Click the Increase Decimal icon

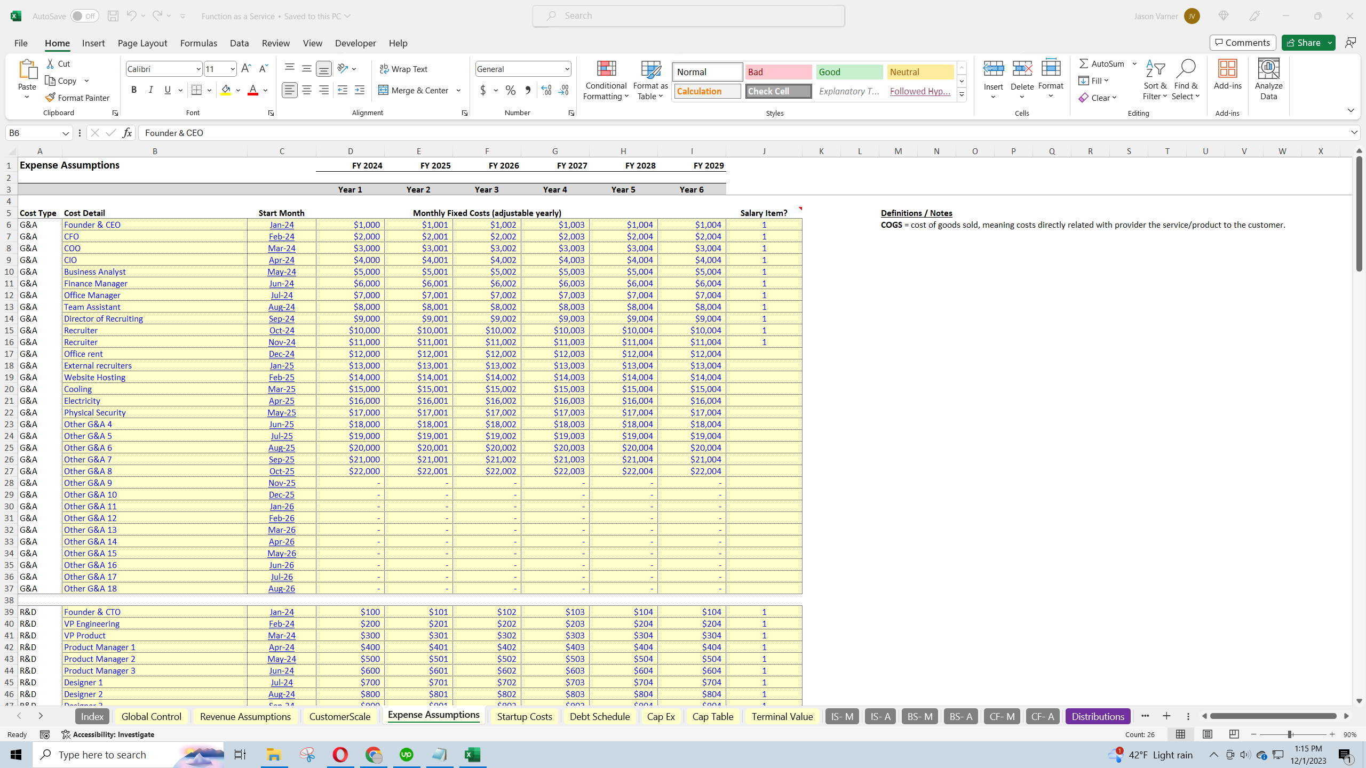[x=546, y=90]
